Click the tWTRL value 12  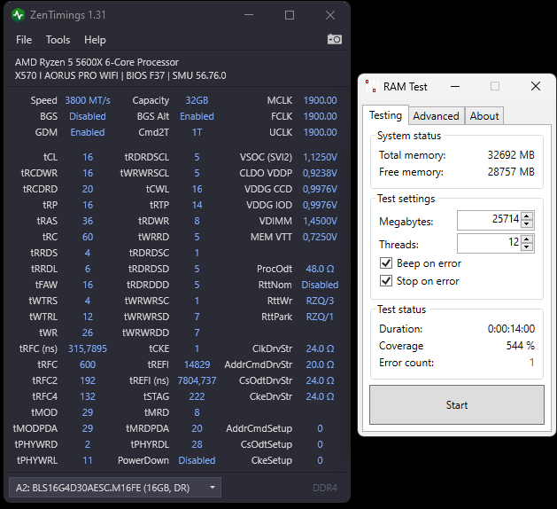click(x=88, y=317)
